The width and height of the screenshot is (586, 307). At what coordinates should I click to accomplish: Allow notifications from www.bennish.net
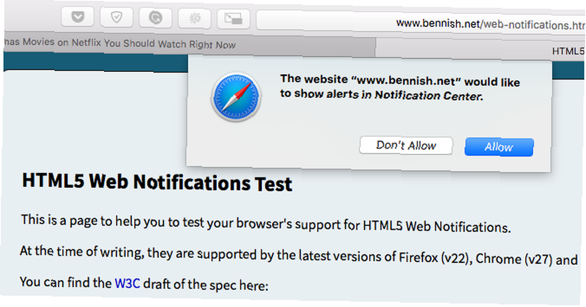[x=499, y=147]
